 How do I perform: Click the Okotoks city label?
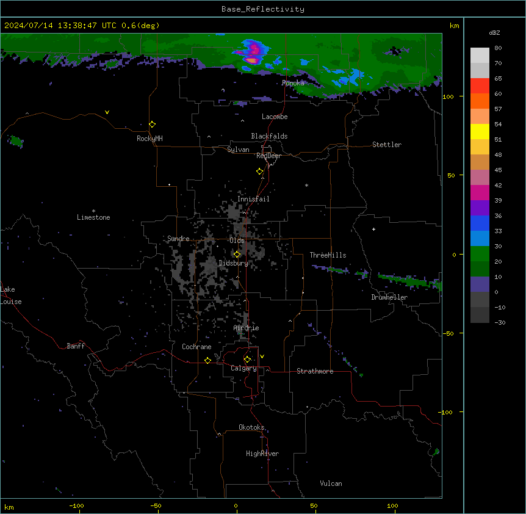251,427
